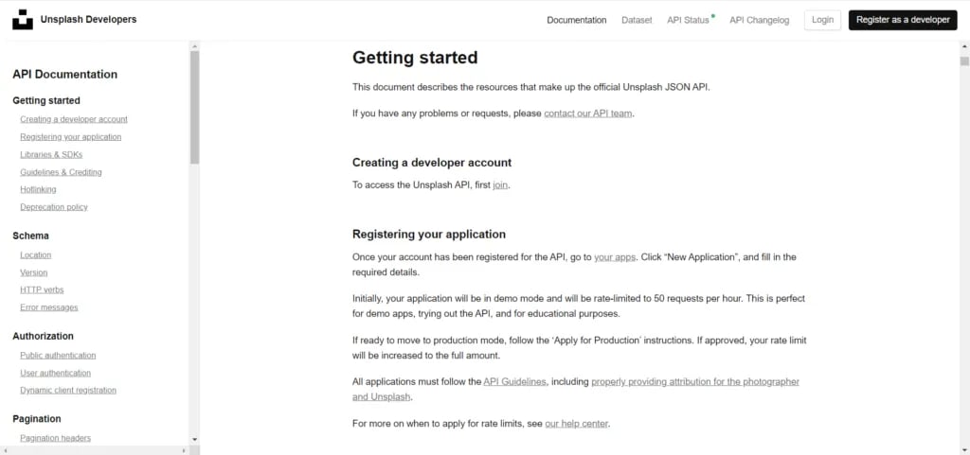Click the Login button
This screenshot has width=970, height=455.
tap(822, 20)
